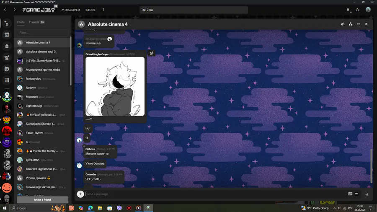Open the storefront icon in left sidebar
The image size is (377, 212).
coord(7,35)
